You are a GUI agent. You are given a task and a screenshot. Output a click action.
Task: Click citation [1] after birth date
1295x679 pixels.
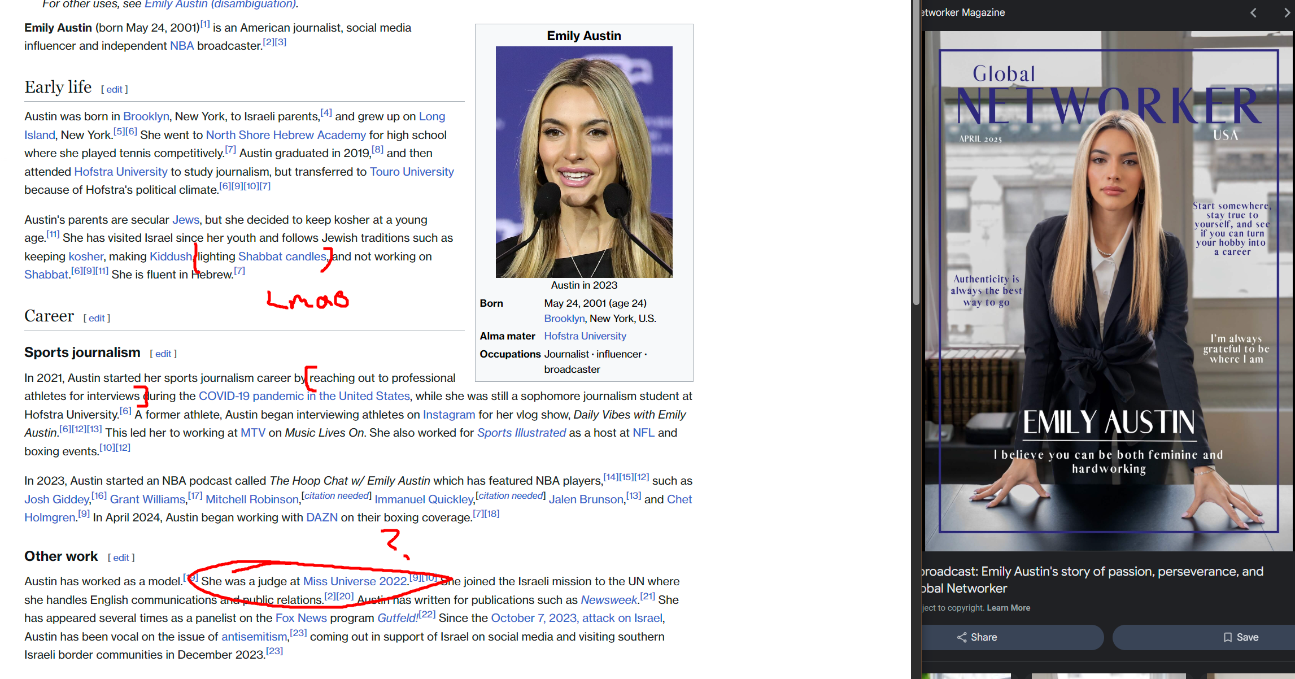tap(205, 24)
